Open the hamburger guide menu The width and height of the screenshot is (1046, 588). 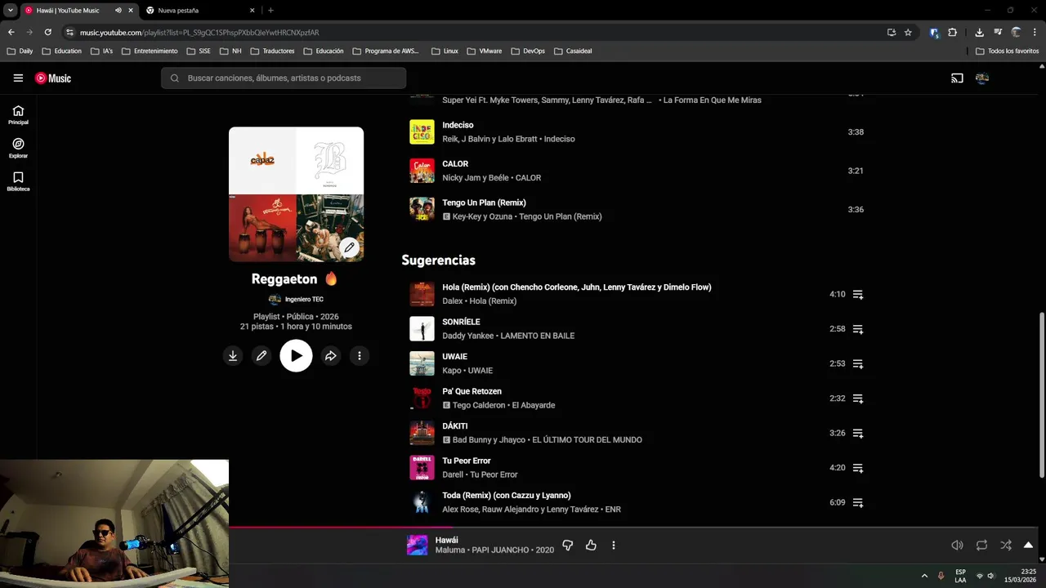pos(18,78)
